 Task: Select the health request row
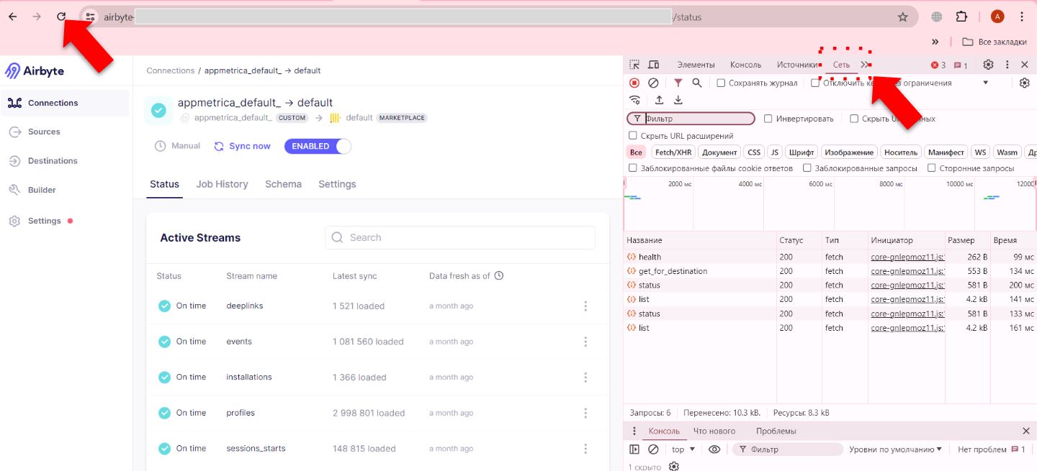[830, 257]
